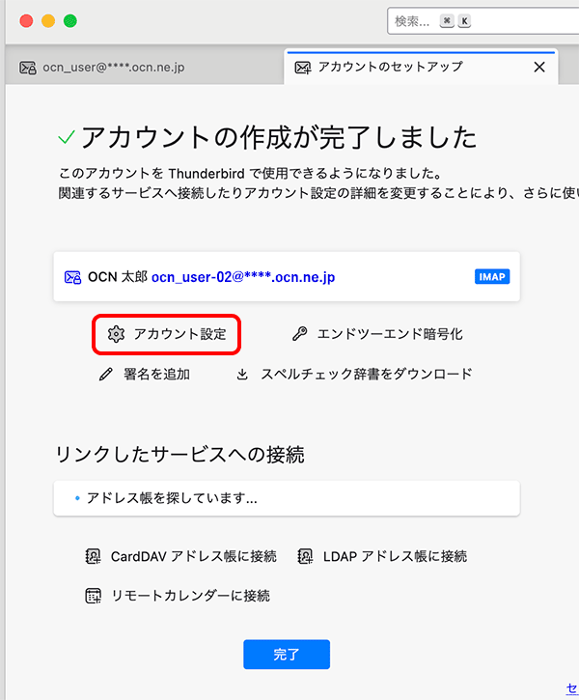
Task: Click the mail envelope icon beside OCN 太郎
Action: click(72, 277)
